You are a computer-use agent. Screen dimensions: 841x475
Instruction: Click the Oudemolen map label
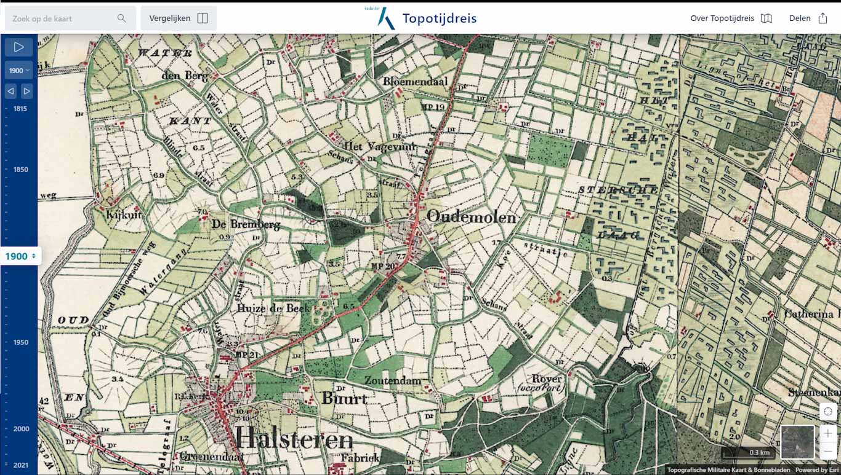(471, 217)
